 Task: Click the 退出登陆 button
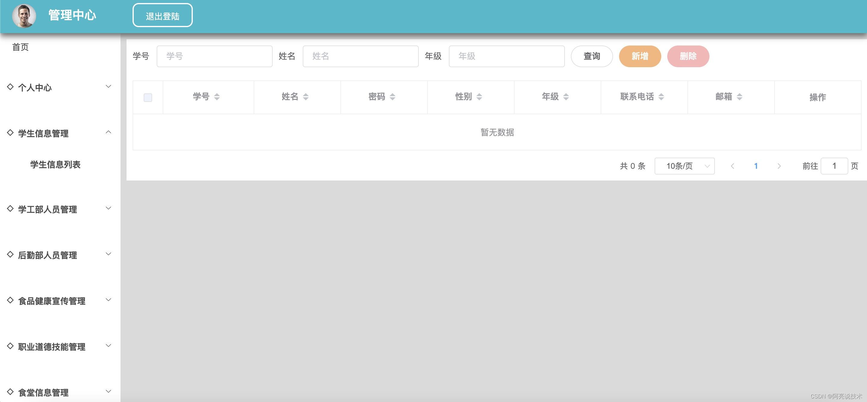(x=163, y=15)
